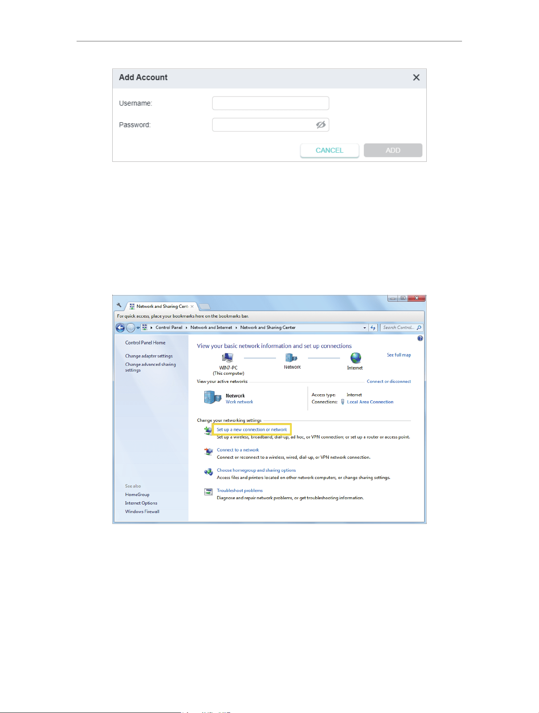Click the ADD button
Image resolution: width=539 pixels, height=713 pixels.
tap(393, 150)
